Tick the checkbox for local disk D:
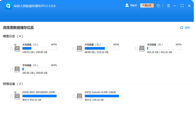Image resolution: width=195 pixels, height=115 pixels. [74, 48]
